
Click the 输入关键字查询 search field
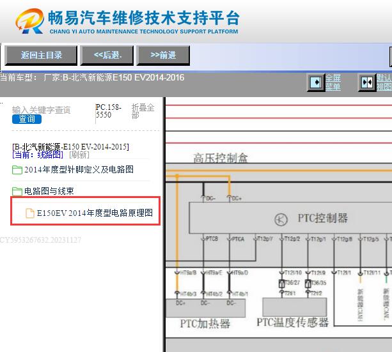42,110
